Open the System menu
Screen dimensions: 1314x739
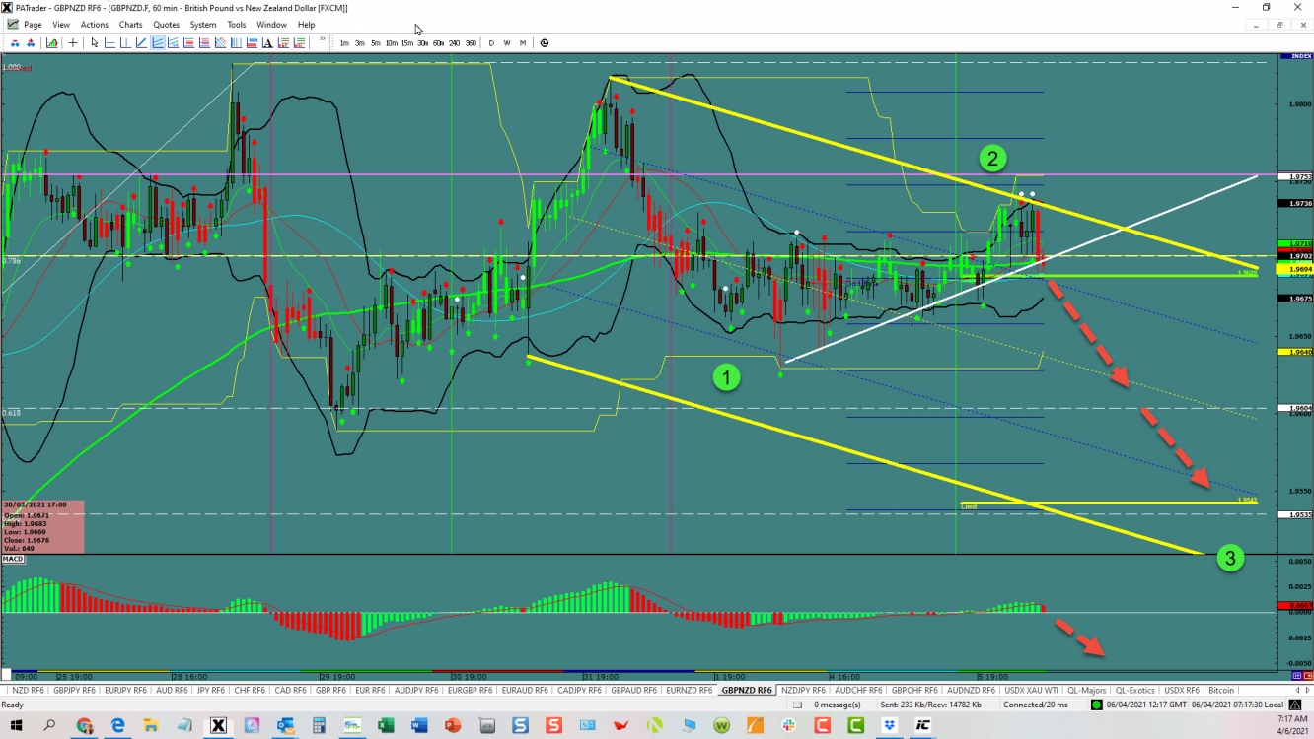203,25
